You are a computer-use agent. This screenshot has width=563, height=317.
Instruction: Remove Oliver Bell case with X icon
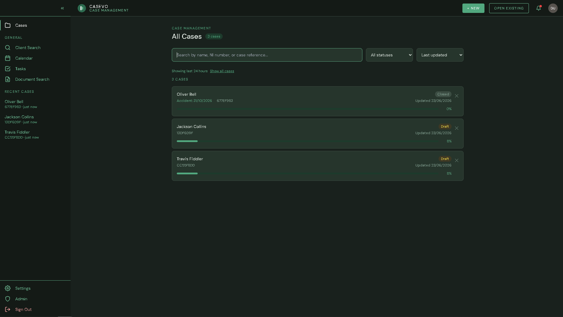click(x=457, y=96)
